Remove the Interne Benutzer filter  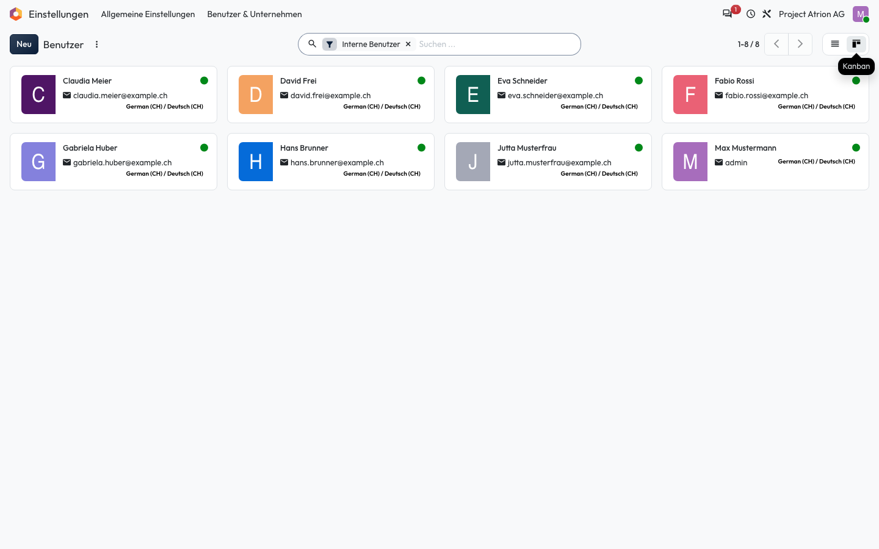click(408, 44)
